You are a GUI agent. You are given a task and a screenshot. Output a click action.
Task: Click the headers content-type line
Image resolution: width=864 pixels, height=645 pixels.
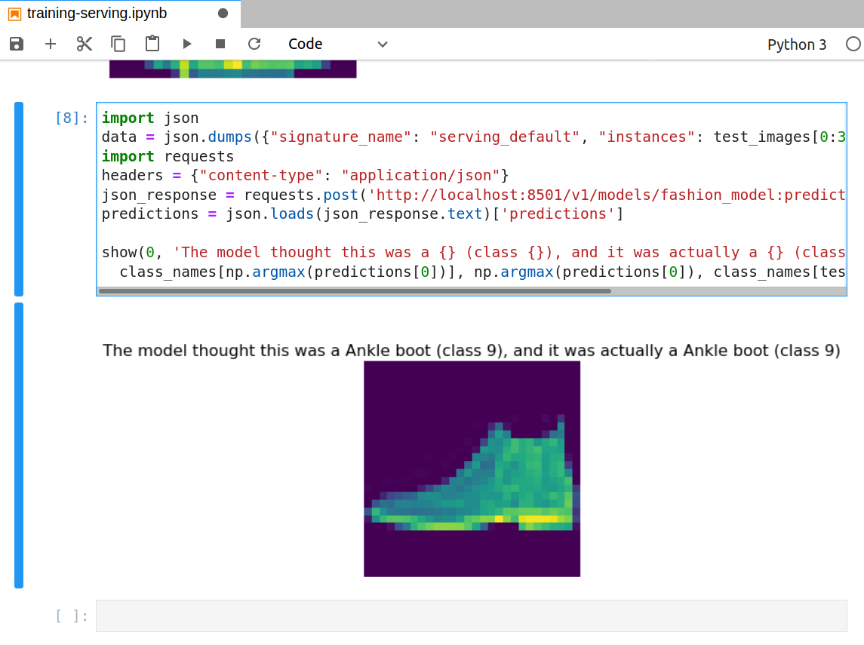point(306,175)
